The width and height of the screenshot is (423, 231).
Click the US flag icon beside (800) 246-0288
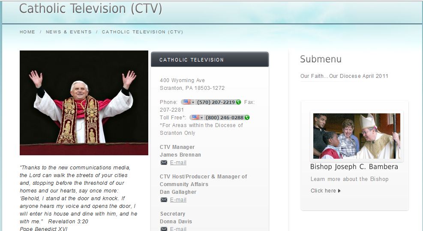(x=195, y=117)
